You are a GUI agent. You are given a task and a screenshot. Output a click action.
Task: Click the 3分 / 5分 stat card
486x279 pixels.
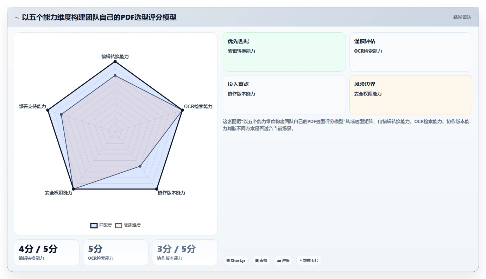[185, 252]
